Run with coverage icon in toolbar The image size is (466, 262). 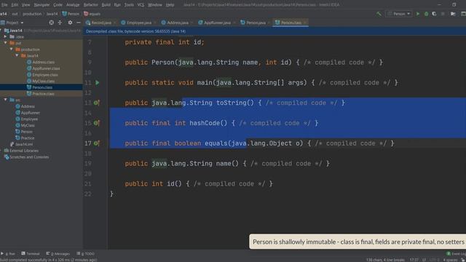click(434, 14)
